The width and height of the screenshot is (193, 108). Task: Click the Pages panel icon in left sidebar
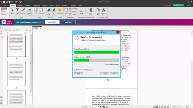(x=2, y=28)
